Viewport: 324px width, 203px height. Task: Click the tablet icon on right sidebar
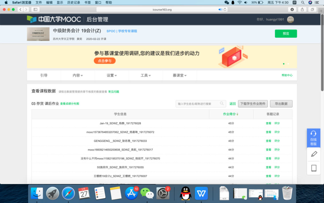coord(314,168)
